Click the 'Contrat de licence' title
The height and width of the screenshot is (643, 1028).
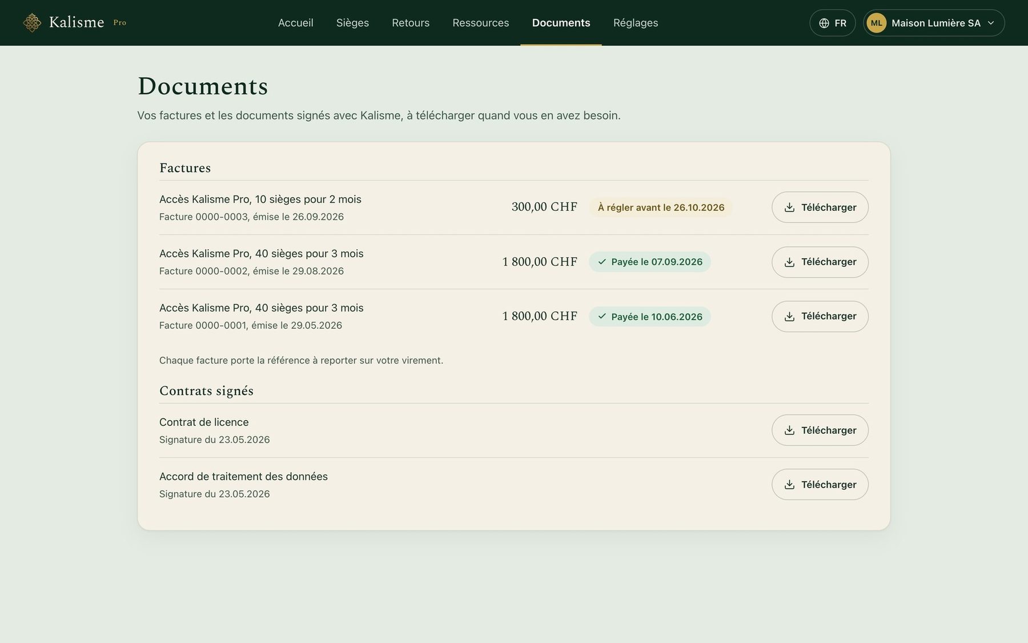[204, 422]
